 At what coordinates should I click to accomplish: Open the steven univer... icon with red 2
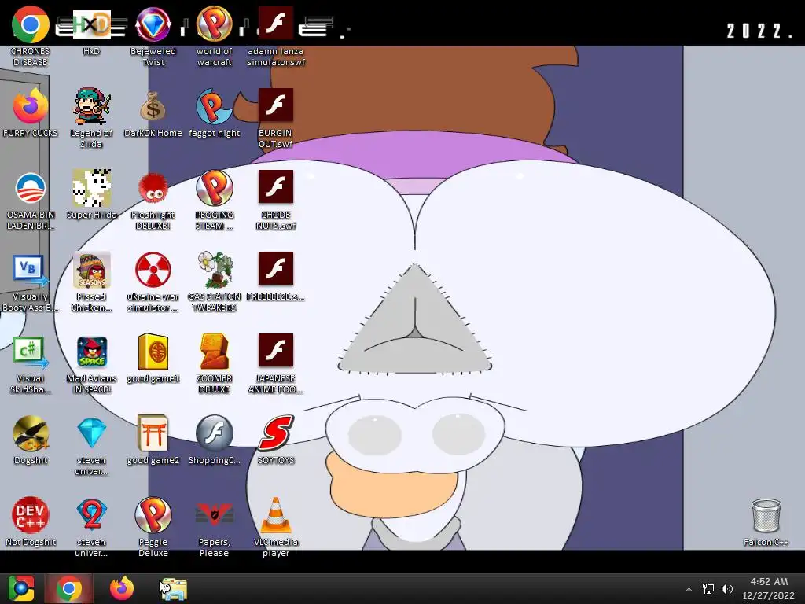pos(91,515)
